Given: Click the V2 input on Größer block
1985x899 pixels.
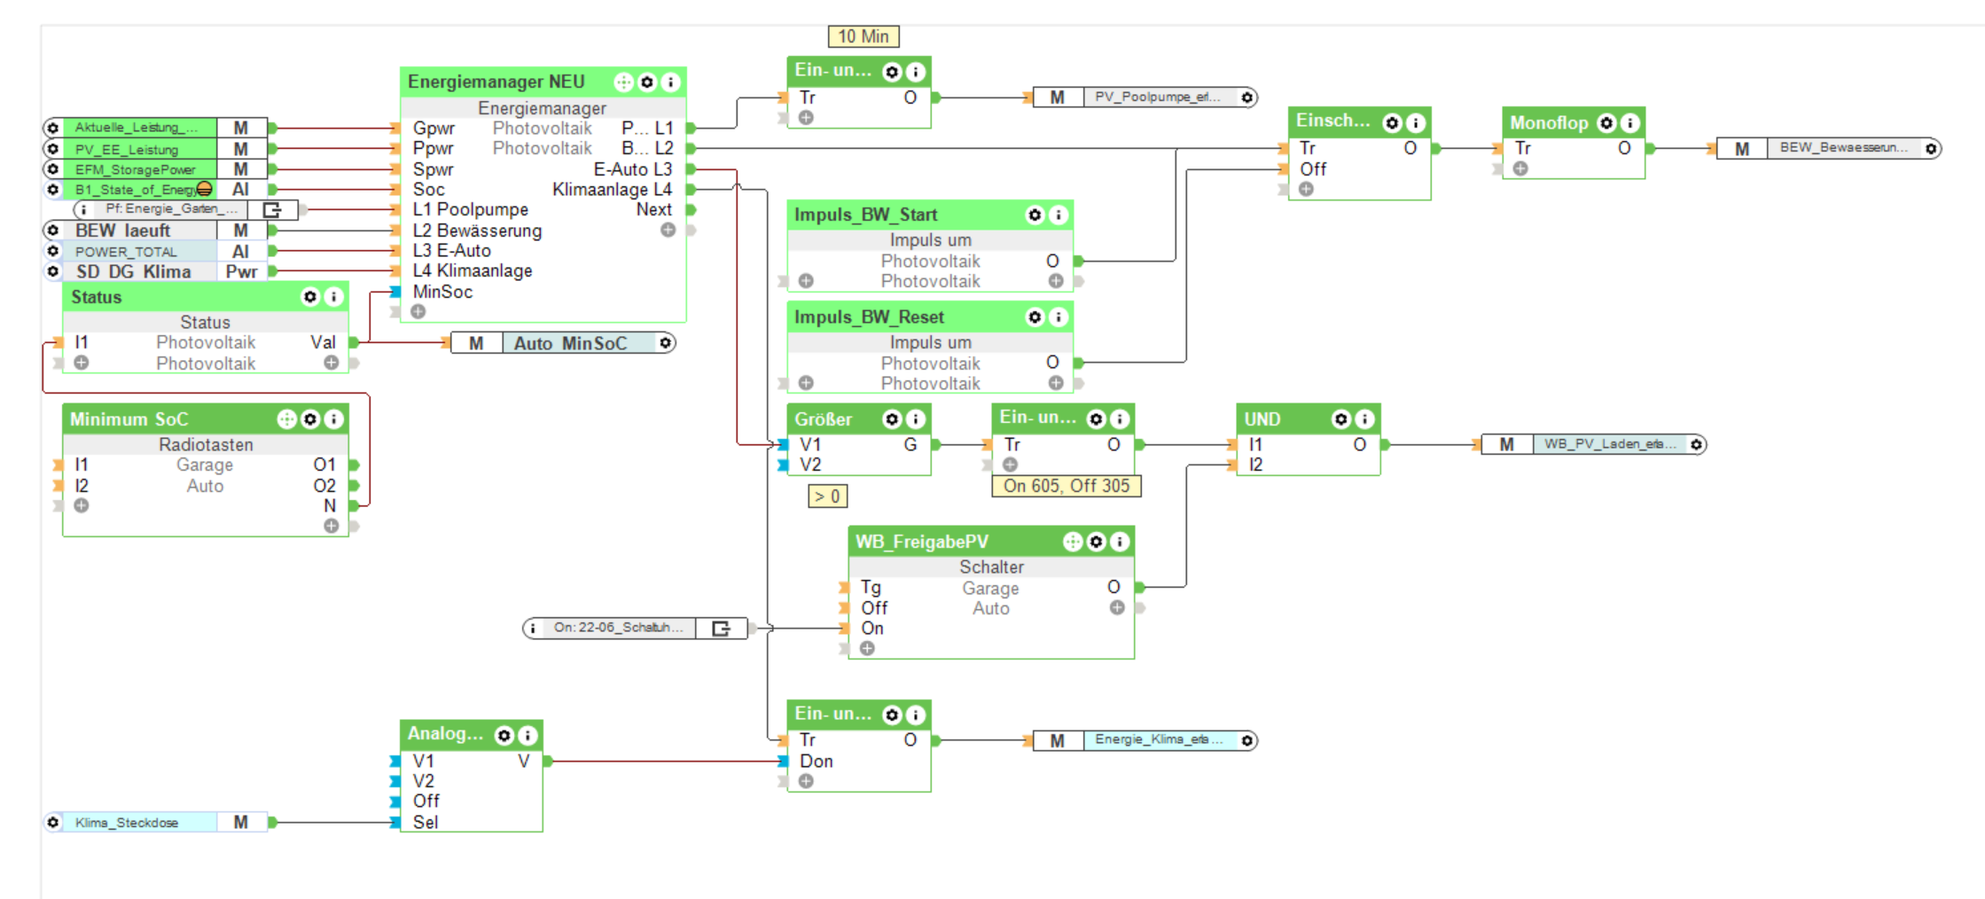Looking at the screenshot, I should point(810,465).
